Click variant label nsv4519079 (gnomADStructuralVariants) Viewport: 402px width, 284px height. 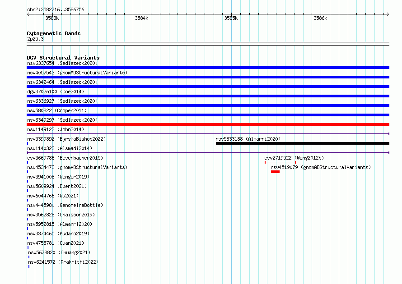pos(321,167)
